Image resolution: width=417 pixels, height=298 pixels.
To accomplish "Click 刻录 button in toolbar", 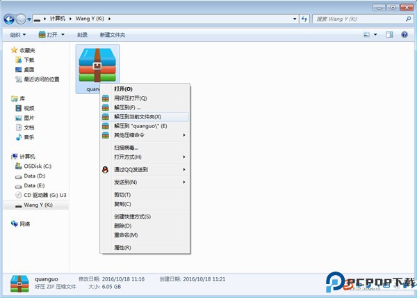I will (x=82, y=34).
